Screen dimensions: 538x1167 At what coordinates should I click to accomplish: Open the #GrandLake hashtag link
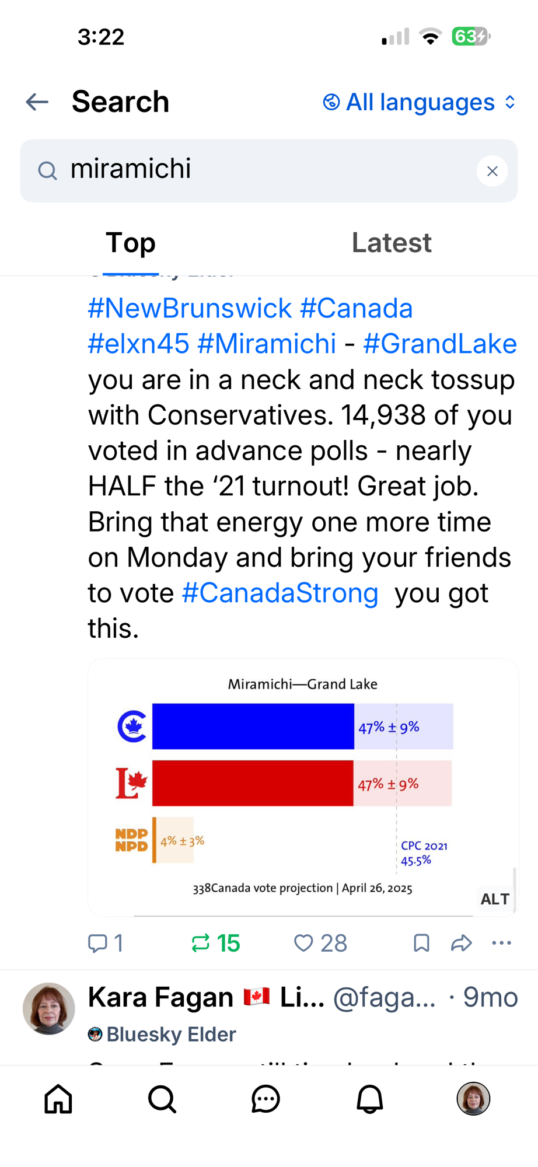pyautogui.click(x=440, y=344)
